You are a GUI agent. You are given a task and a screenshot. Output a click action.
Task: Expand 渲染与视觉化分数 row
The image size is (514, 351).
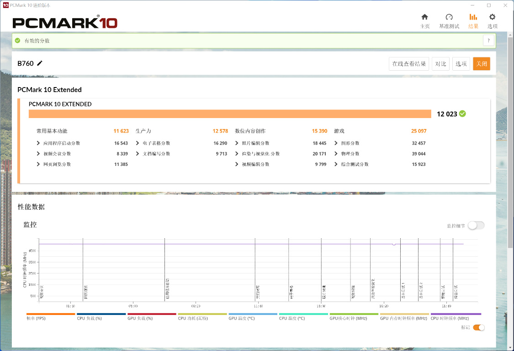(x=237, y=154)
